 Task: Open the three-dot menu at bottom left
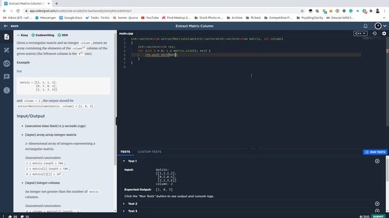(4, 216)
